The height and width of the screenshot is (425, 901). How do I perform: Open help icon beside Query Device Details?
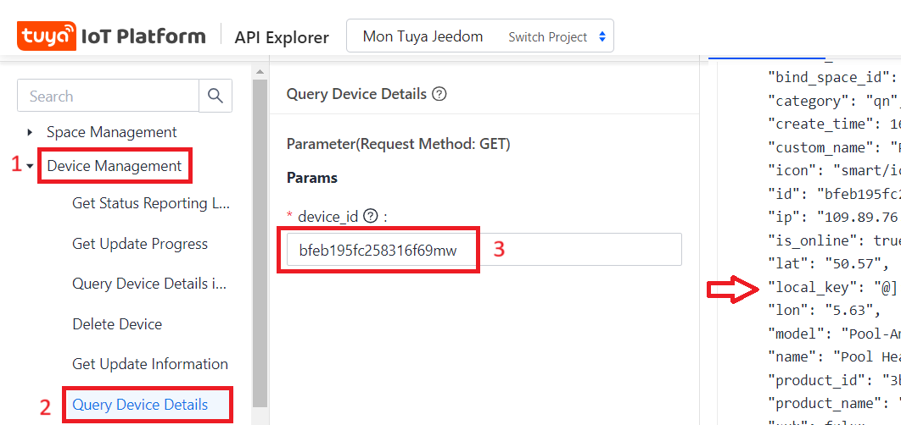tap(439, 94)
